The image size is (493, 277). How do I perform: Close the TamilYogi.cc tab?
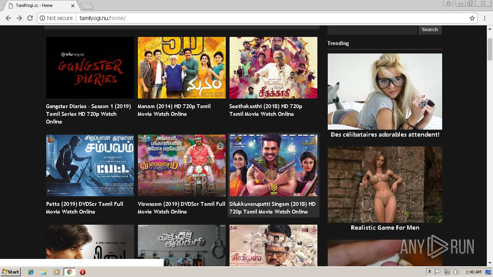coord(73,6)
